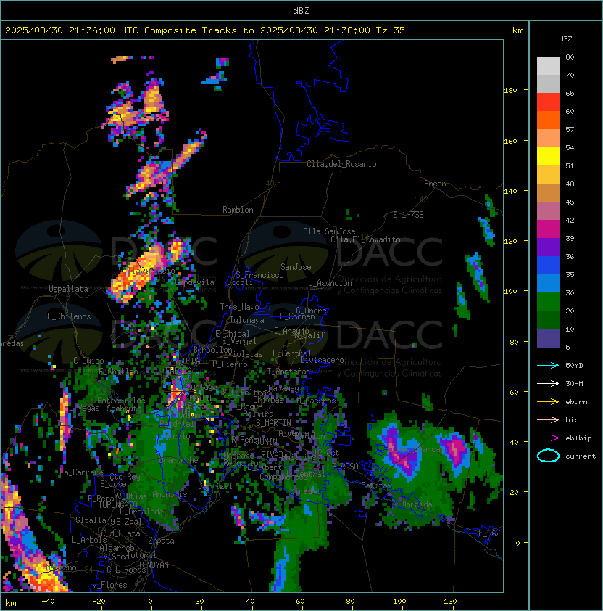This screenshot has width=603, height=611.
Task: Select the light blue 30-35 dBZ swatch
Action: (x=548, y=283)
